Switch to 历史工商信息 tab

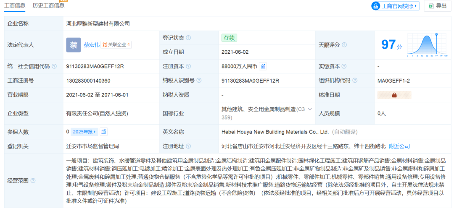(x=48, y=5)
